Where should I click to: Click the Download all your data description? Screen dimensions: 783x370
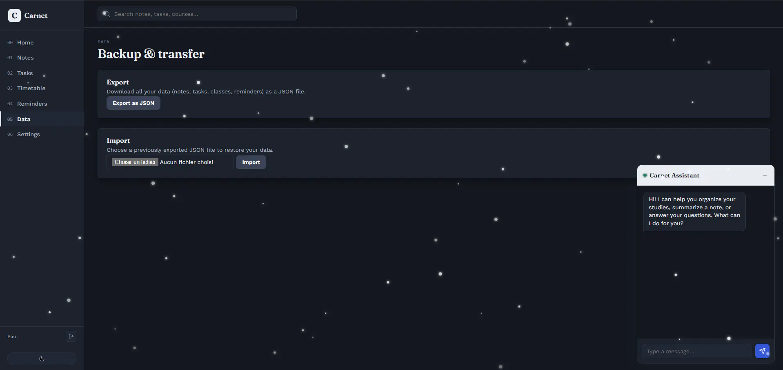tap(206, 91)
